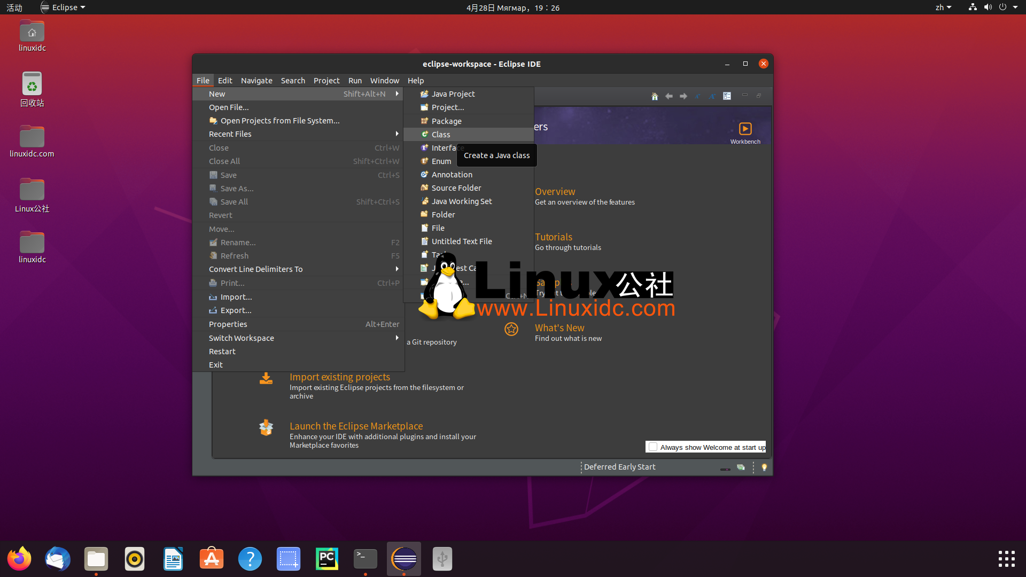
Task: Click Launch the Eclipse Marketplace link
Action: coord(356,426)
